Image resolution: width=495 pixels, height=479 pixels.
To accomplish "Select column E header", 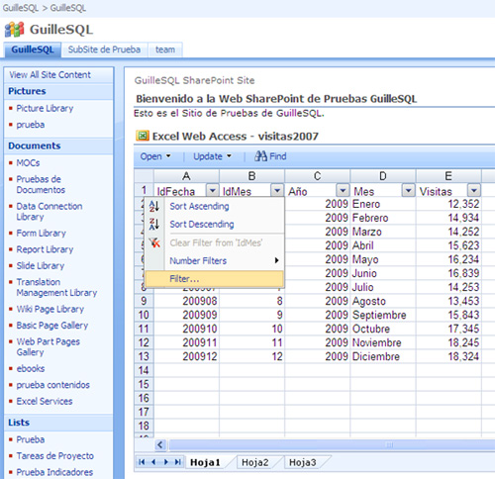I will coord(448,176).
